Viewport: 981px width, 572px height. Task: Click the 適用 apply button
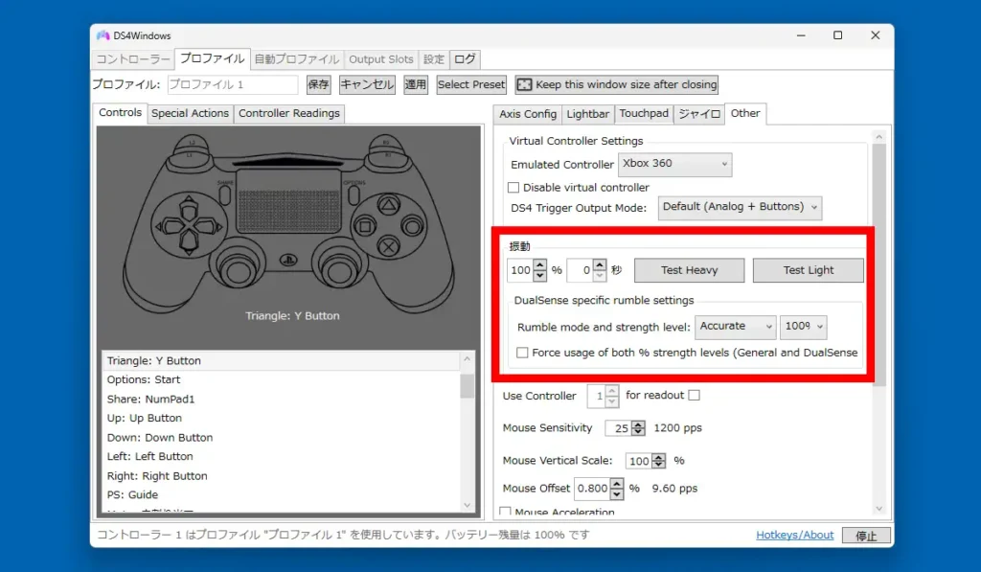coord(416,84)
